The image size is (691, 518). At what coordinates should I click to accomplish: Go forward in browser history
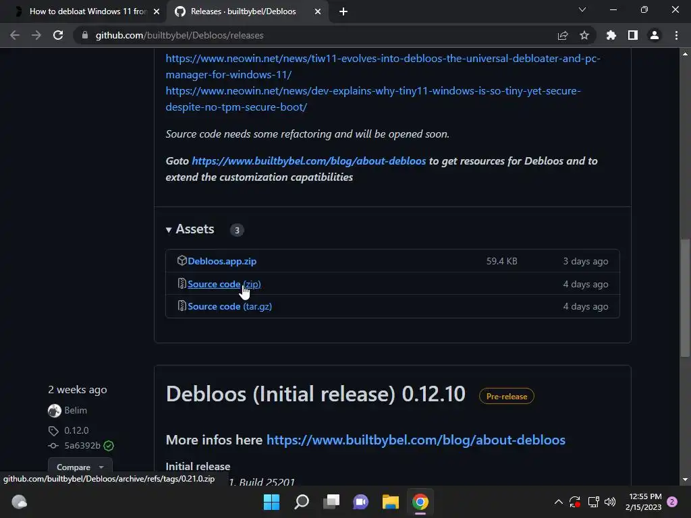36,35
